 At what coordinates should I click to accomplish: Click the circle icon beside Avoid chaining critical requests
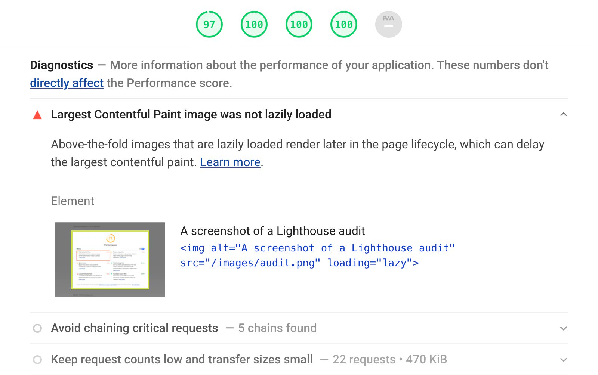37,328
